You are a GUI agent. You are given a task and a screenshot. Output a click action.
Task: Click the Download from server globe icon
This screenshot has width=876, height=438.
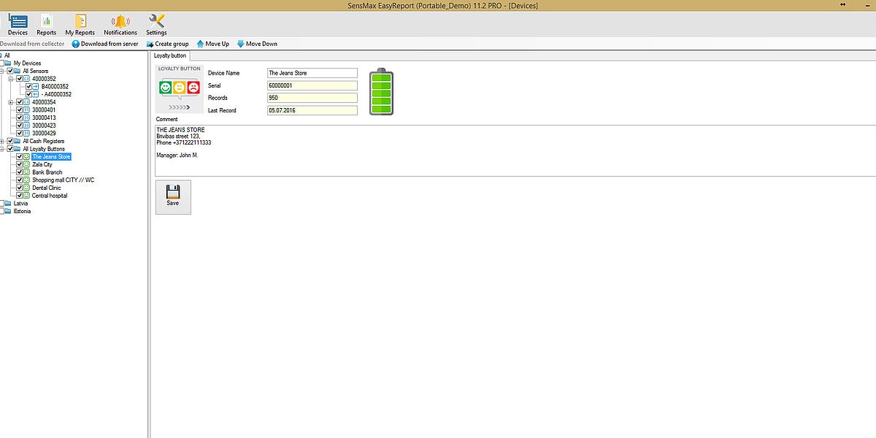[x=76, y=44]
